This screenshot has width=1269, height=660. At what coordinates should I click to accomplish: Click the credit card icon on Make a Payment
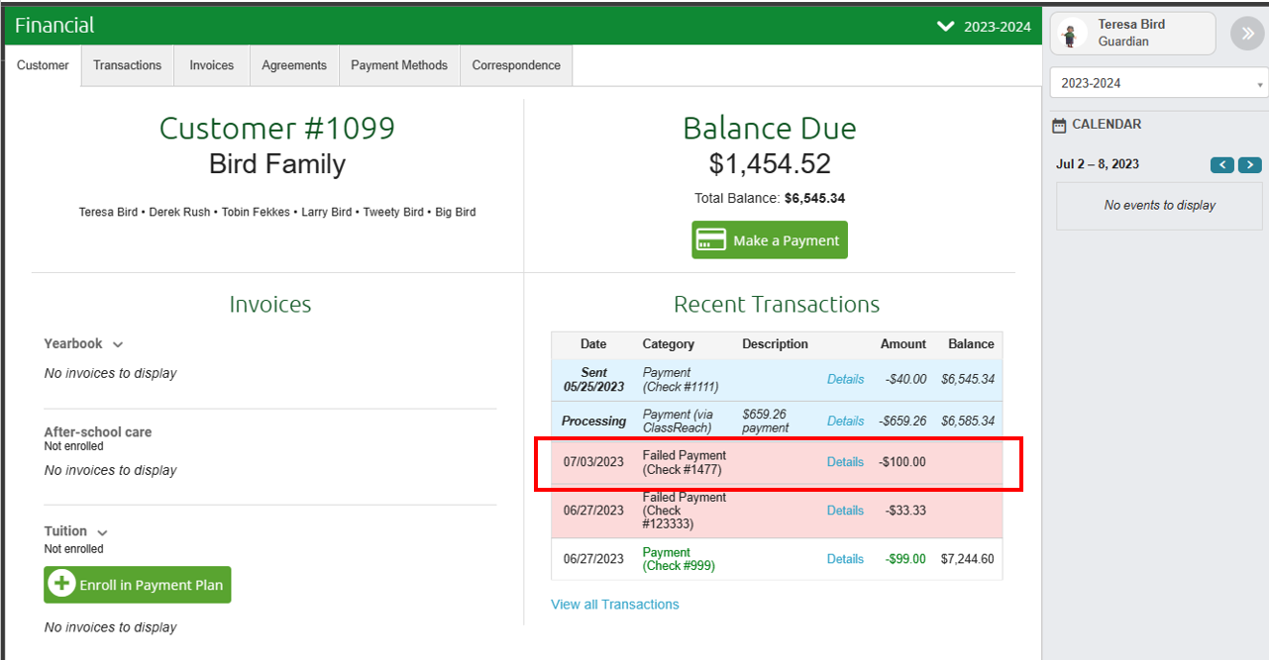tap(711, 239)
